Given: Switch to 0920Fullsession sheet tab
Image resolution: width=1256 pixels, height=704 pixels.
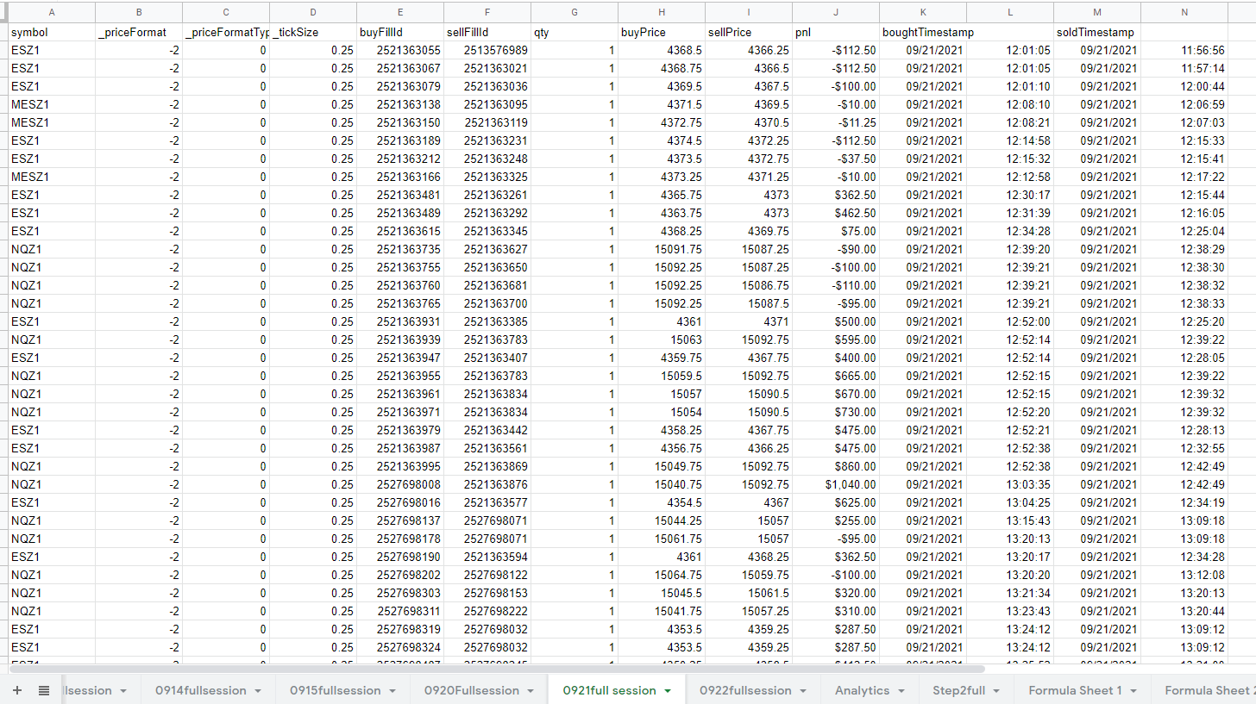Looking at the screenshot, I should pyautogui.click(x=471, y=690).
